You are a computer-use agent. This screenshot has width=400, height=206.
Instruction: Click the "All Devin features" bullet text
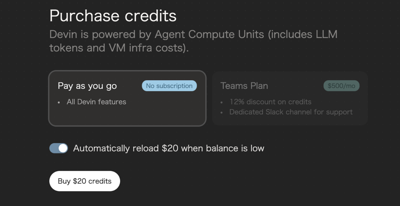click(x=96, y=102)
